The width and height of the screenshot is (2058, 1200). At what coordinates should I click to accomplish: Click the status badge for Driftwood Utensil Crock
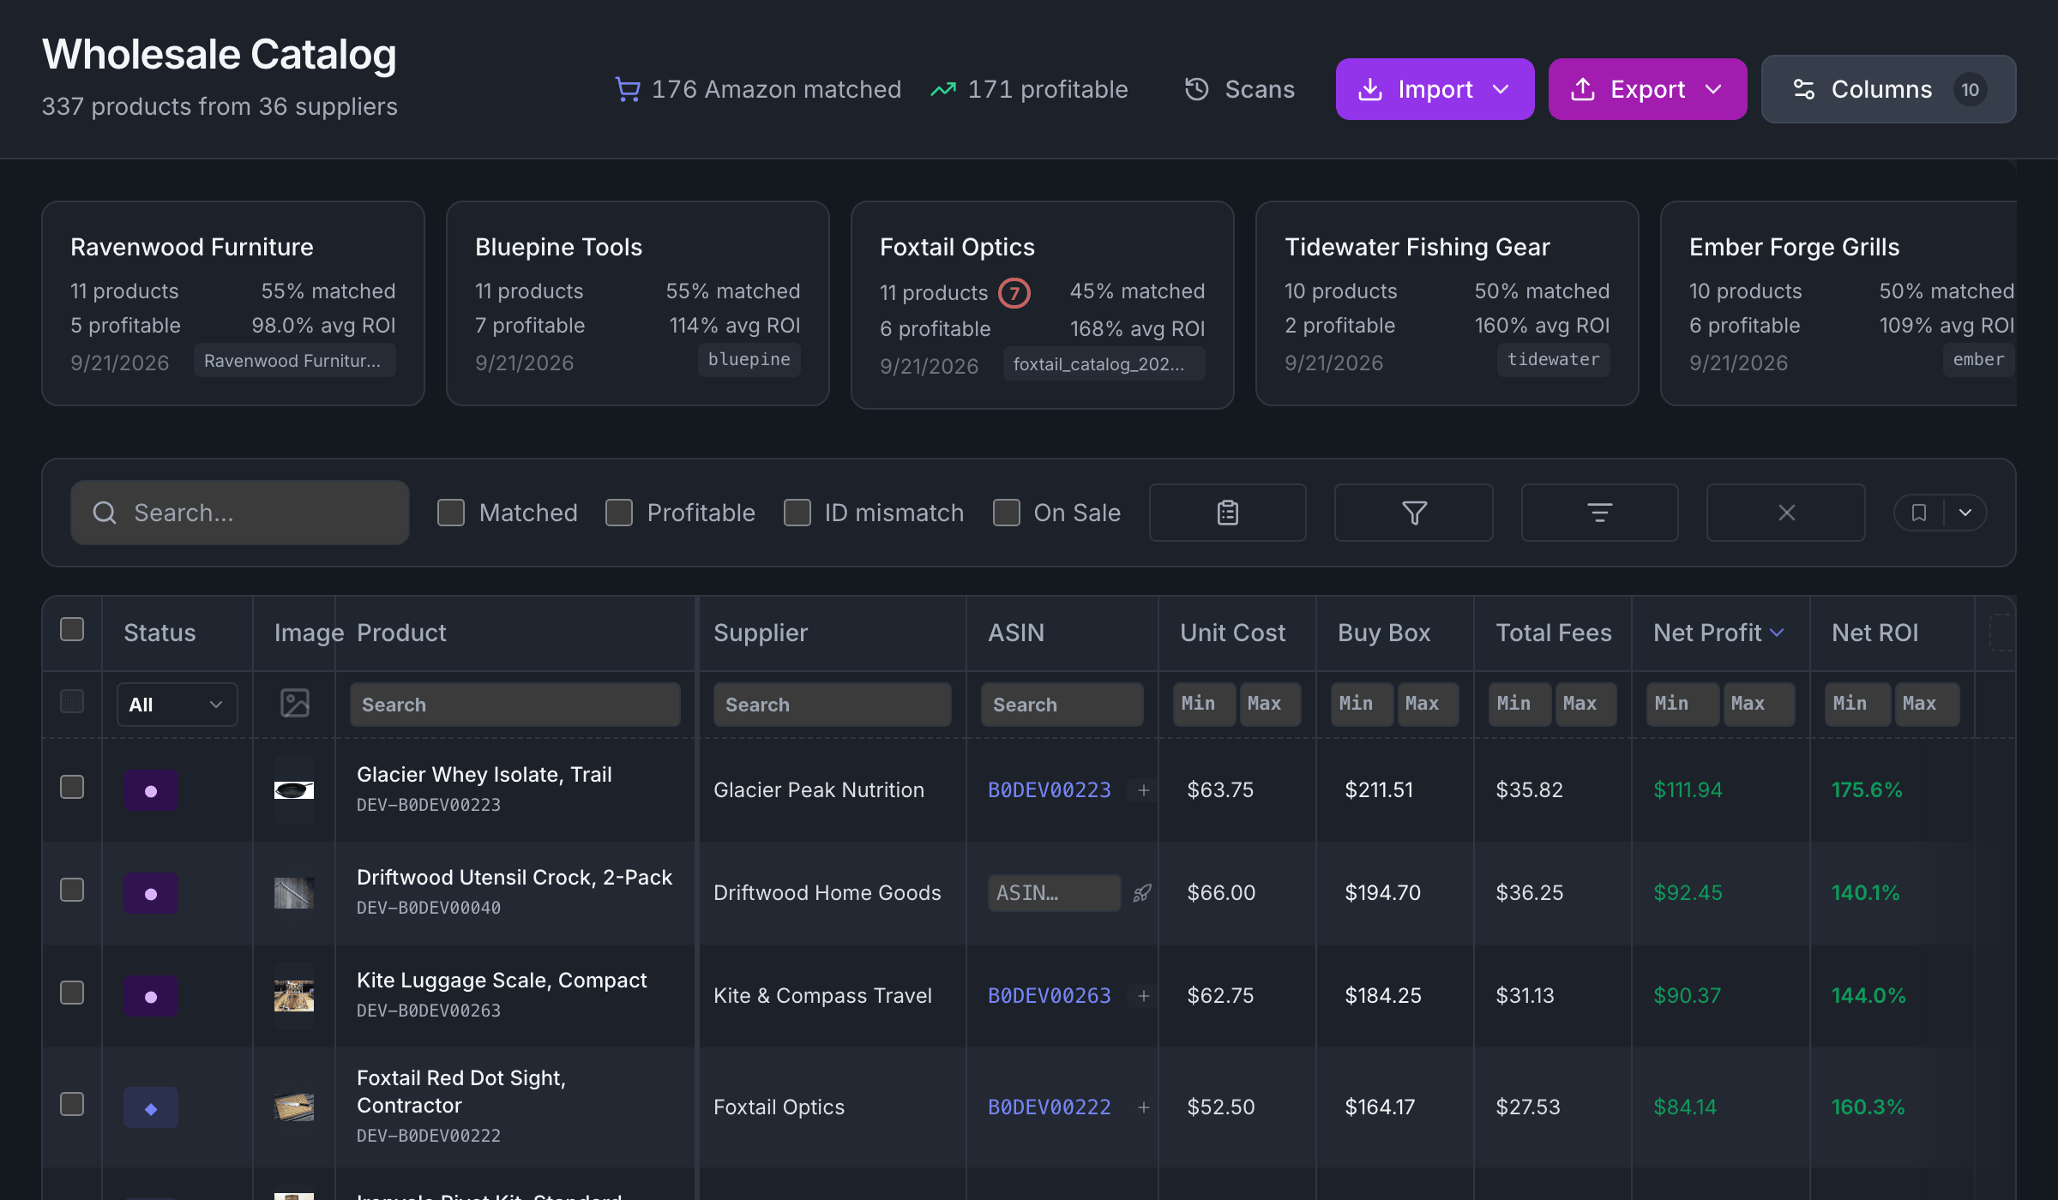click(151, 893)
